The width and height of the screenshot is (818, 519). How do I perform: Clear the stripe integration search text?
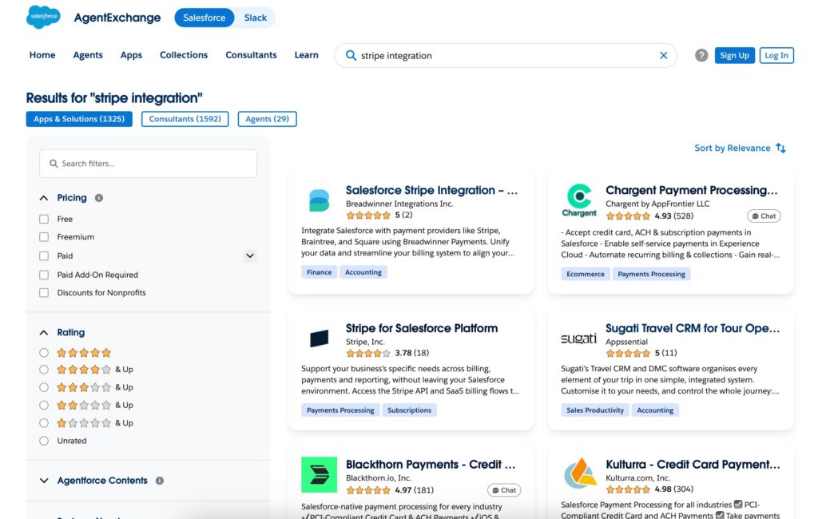663,55
